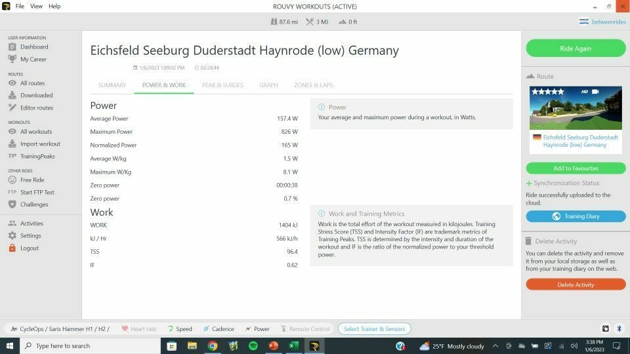
Task: Start a Free Ride
Action: pos(32,180)
